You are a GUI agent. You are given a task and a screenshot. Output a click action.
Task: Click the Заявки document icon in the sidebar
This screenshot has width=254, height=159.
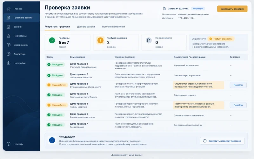[9, 27]
